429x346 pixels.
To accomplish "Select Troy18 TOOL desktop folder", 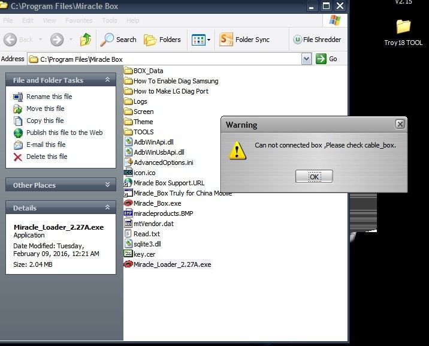I will 403,33.
